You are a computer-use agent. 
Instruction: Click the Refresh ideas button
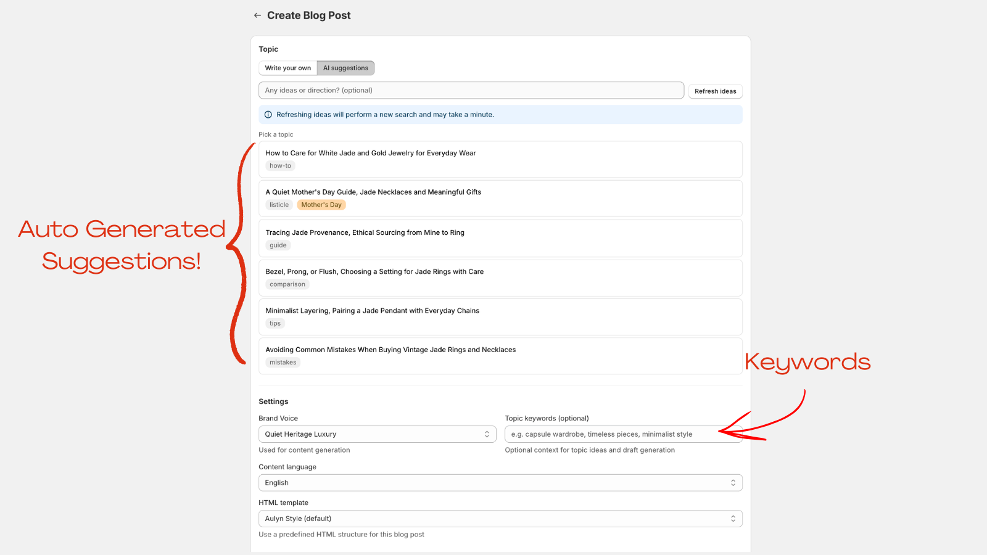(x=715, y=91)
